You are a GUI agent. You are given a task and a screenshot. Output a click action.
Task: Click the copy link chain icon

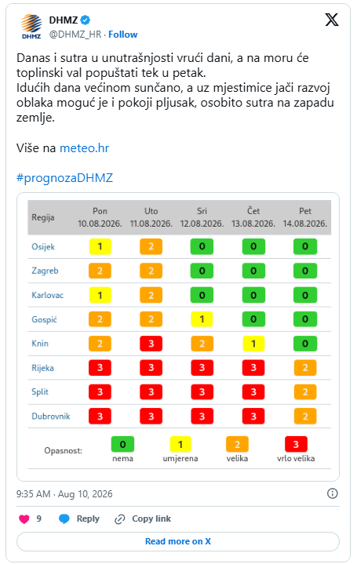tap(119, 519)
